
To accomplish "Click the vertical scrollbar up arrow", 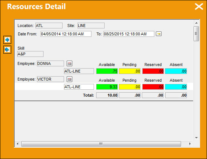I will [x=196, y=23].
